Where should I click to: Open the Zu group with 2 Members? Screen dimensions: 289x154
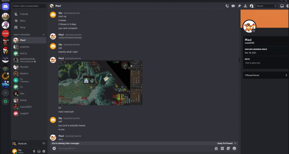29,80
